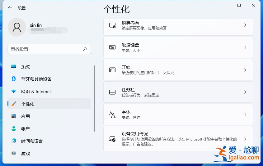Open 应用 in the sidebar
The image size is (263, 166).
pos(49,116)
